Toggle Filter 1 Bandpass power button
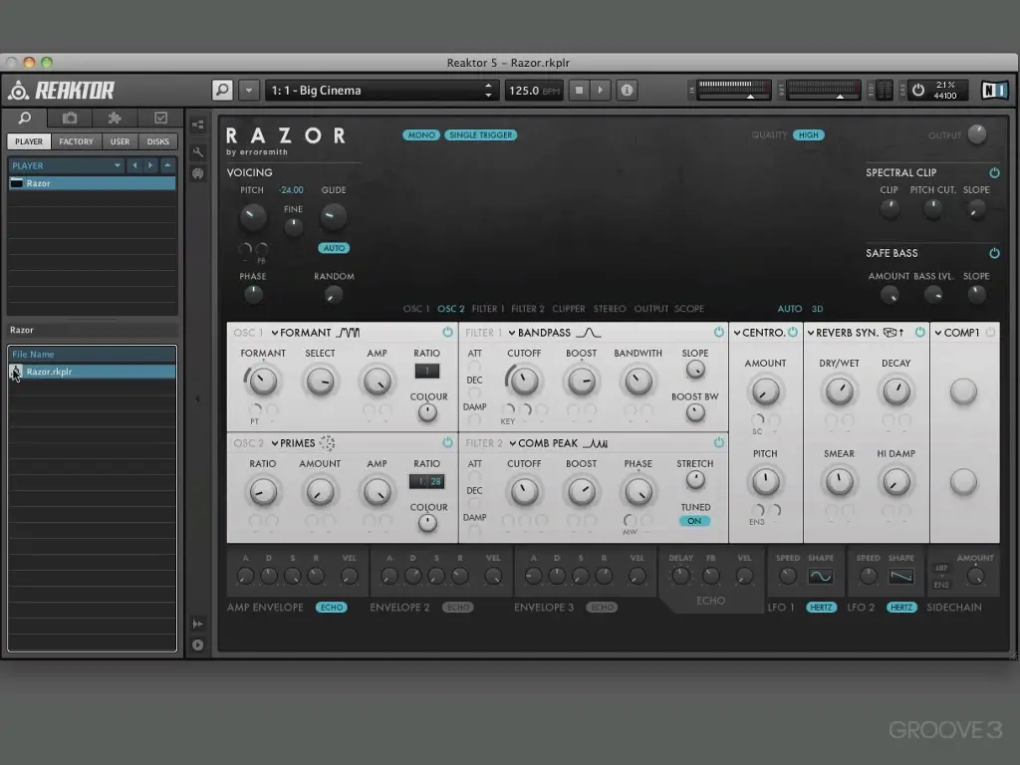This screenshot has height=765, width=1020. [719, 333]
